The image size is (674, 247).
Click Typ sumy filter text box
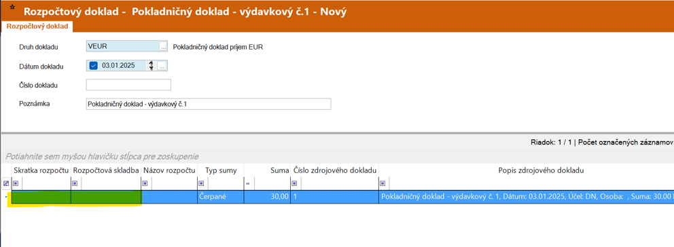click(x=225, y=183)
